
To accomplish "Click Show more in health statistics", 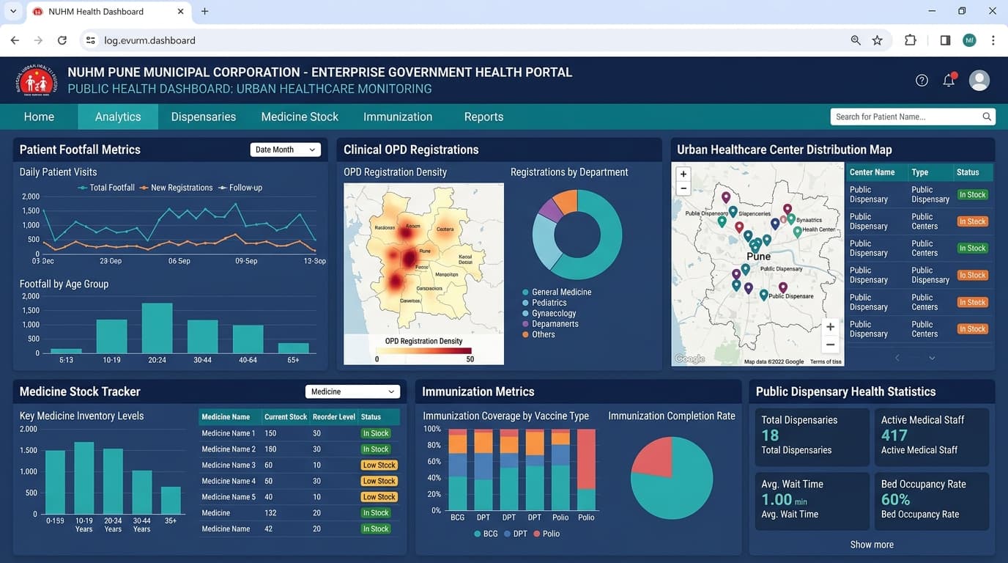I will 872,545.
